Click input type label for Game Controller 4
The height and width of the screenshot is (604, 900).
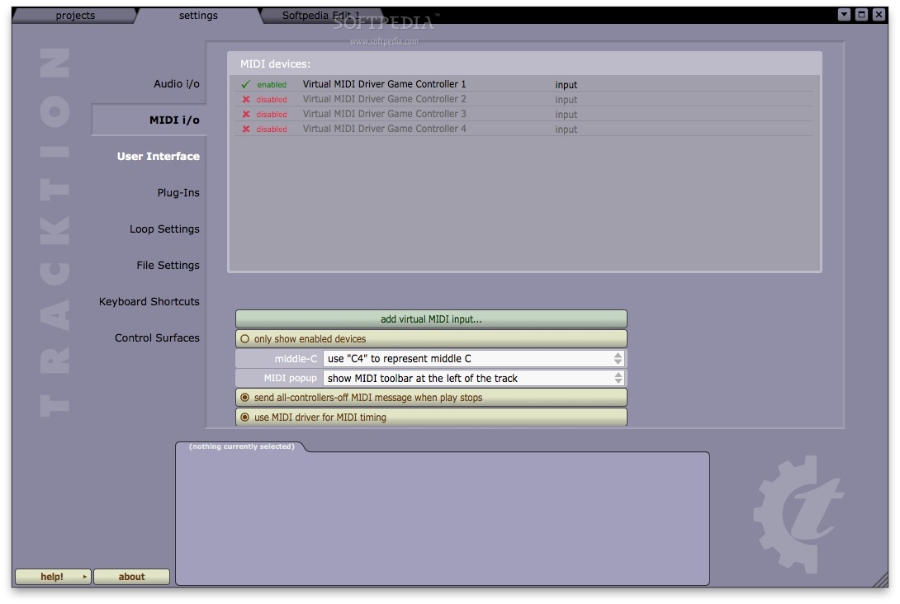click(566, 130)
